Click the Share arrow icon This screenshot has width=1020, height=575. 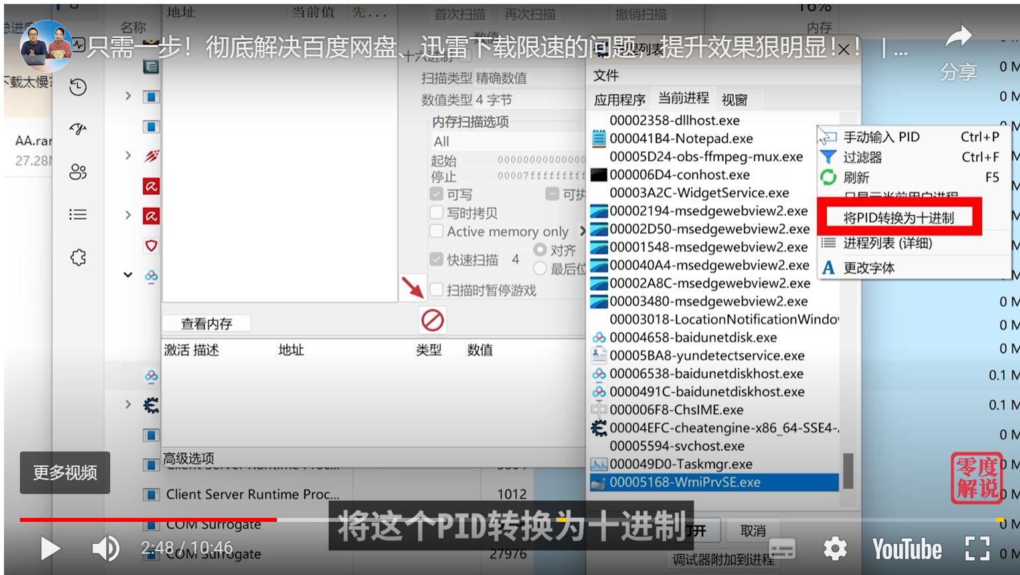pyautogui.click(x=958, y=38)
